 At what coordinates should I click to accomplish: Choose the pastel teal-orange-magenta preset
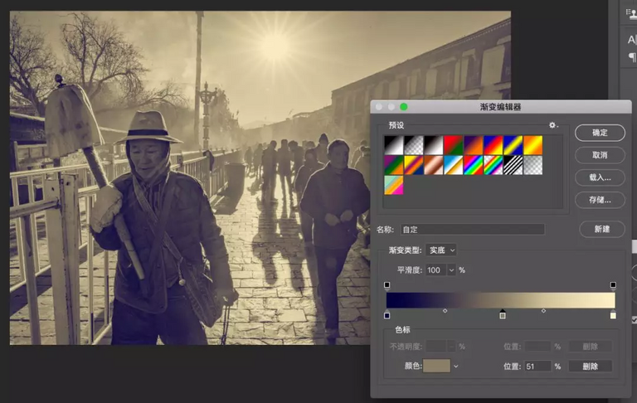[x=394, y=185]
